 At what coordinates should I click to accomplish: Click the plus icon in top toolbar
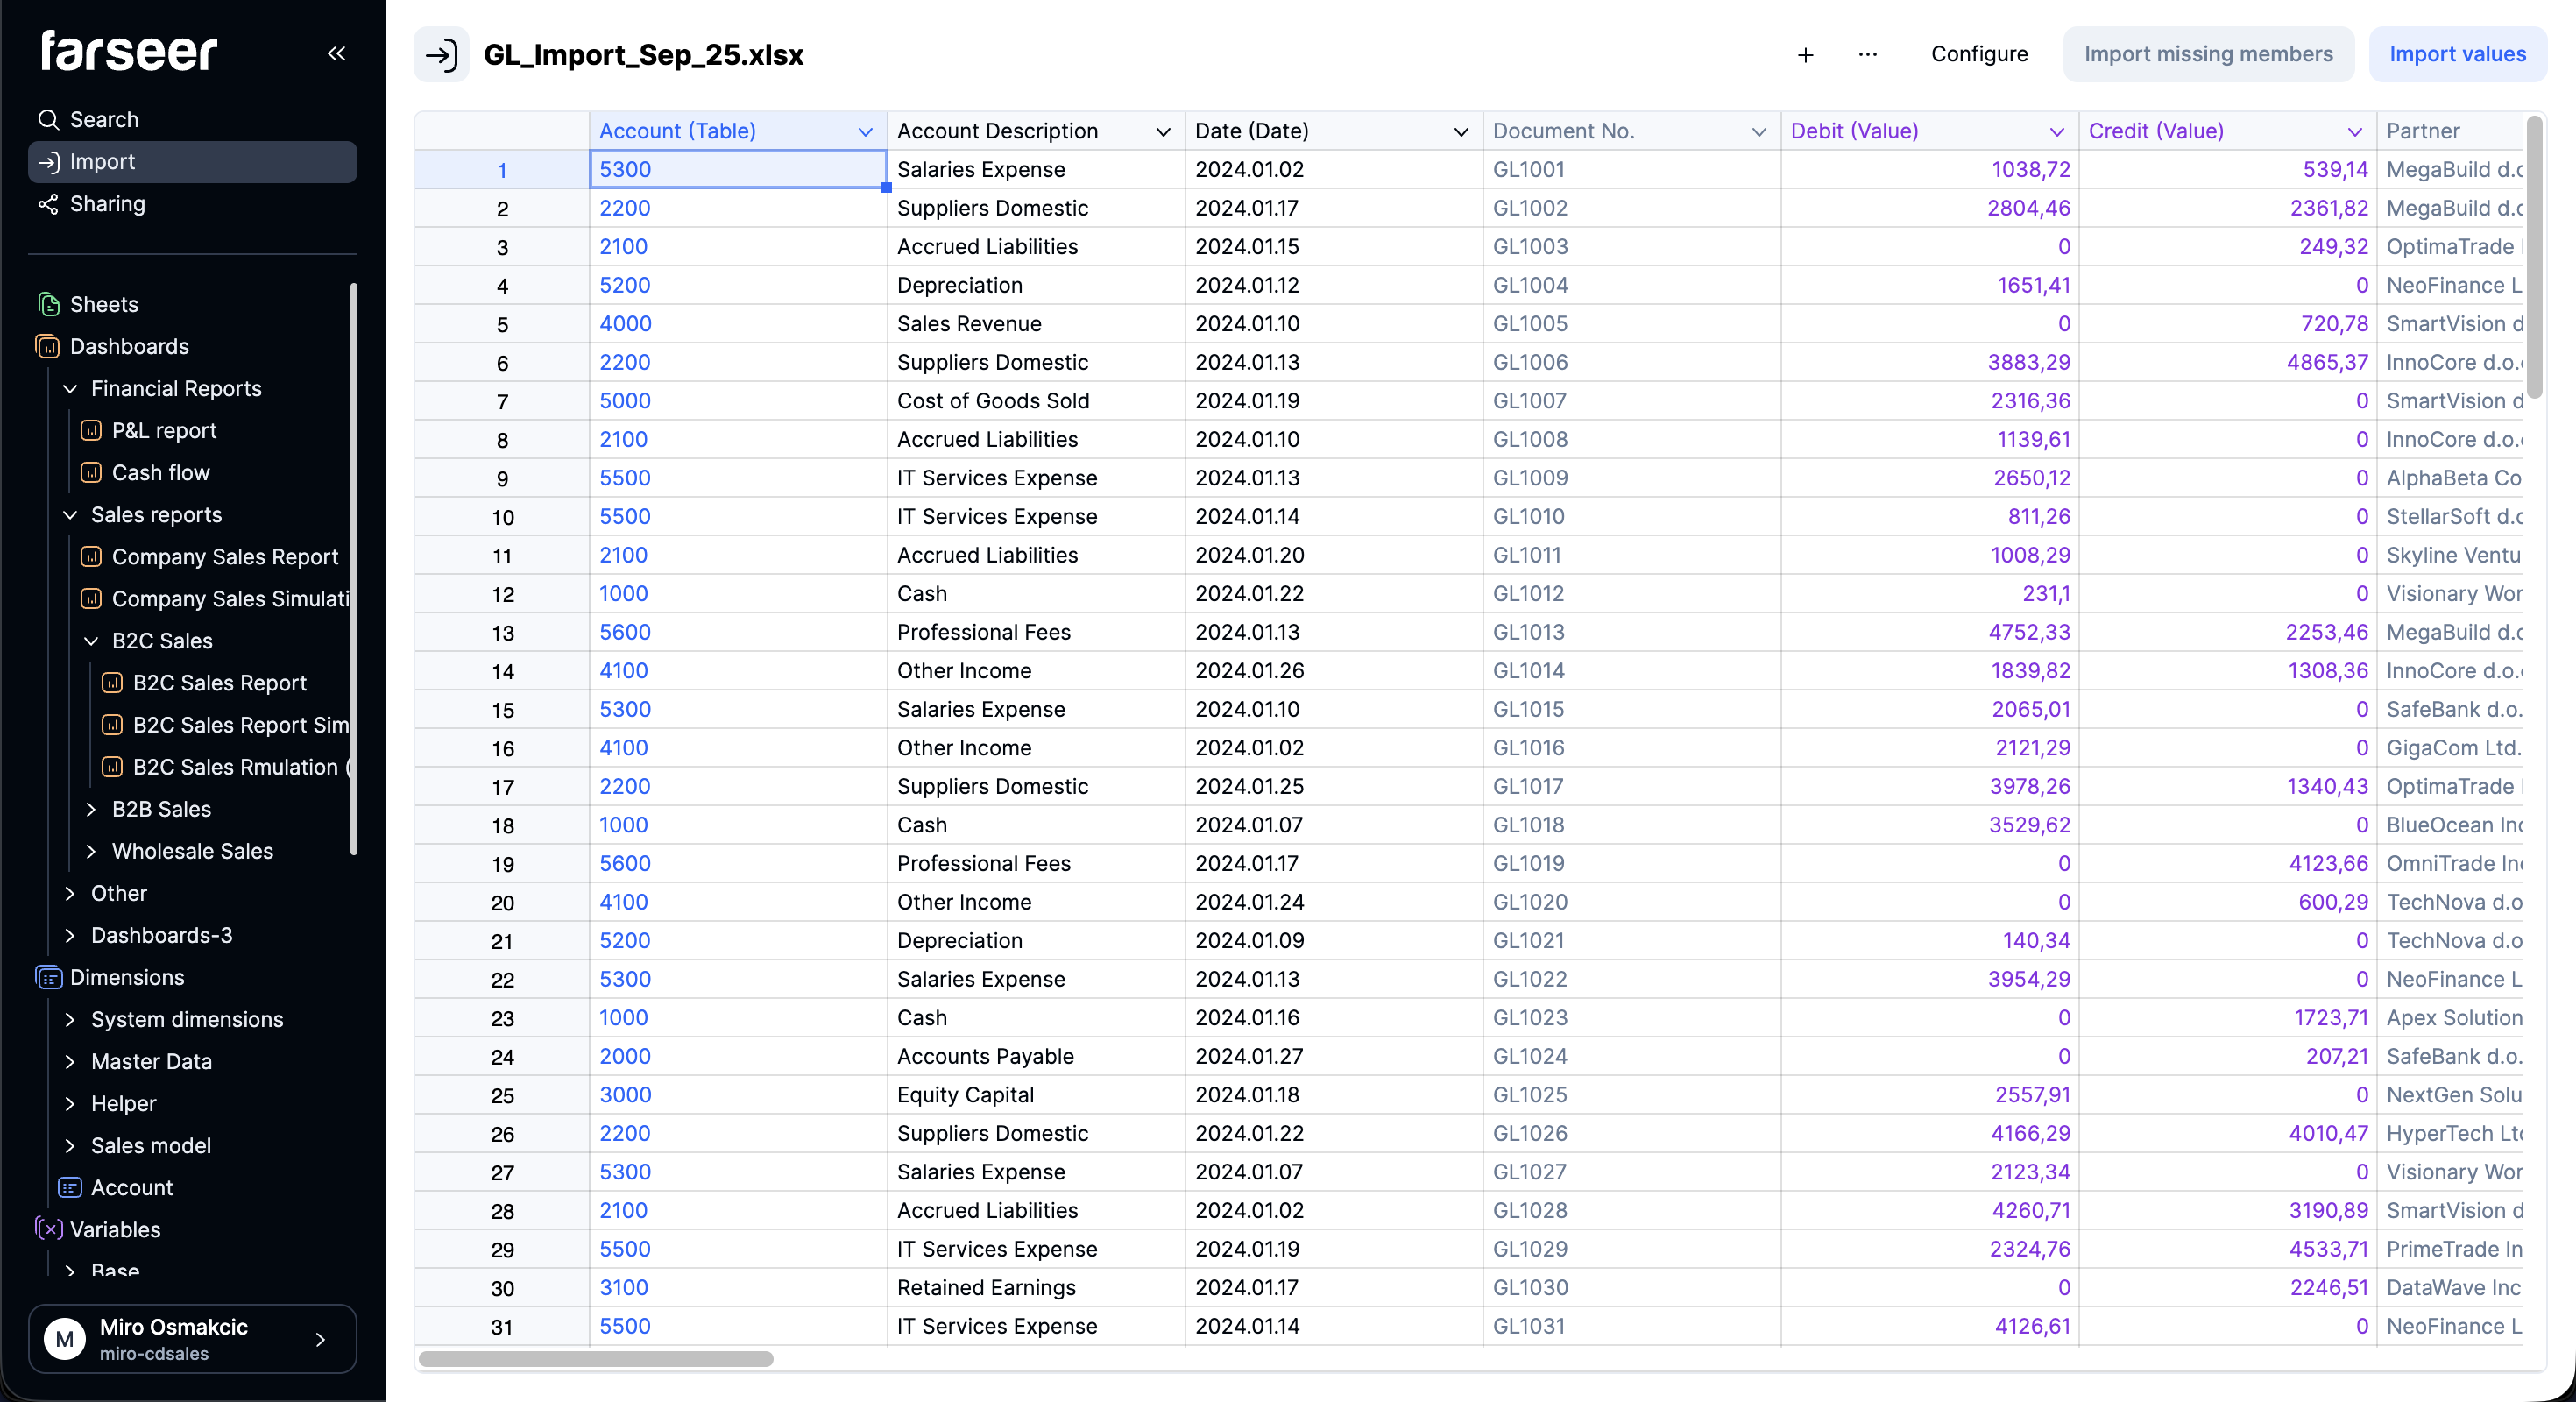(x=1805, y=55)
